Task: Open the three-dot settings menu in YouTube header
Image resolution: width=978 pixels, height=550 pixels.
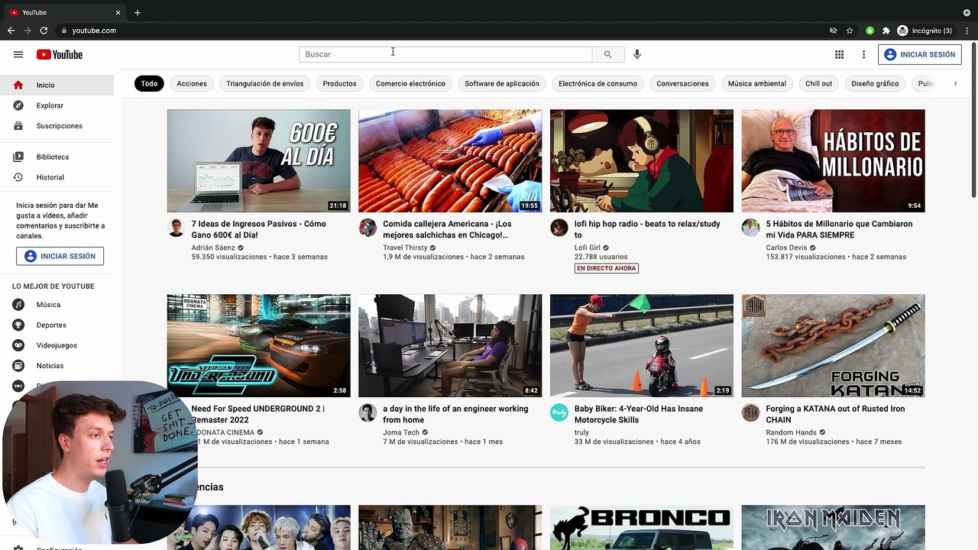Action: point(863,54)
